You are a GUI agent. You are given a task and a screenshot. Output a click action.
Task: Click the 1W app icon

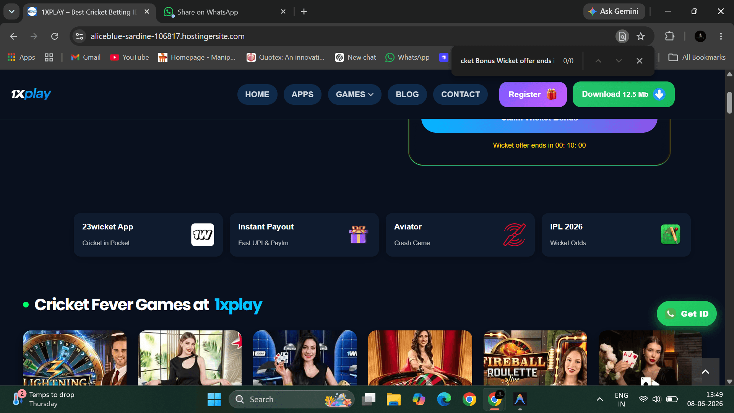pyautogui.click(x=203, y=234)
